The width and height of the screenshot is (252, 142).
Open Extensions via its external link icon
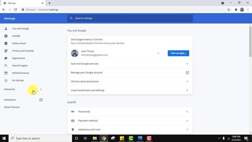[41, 100]
